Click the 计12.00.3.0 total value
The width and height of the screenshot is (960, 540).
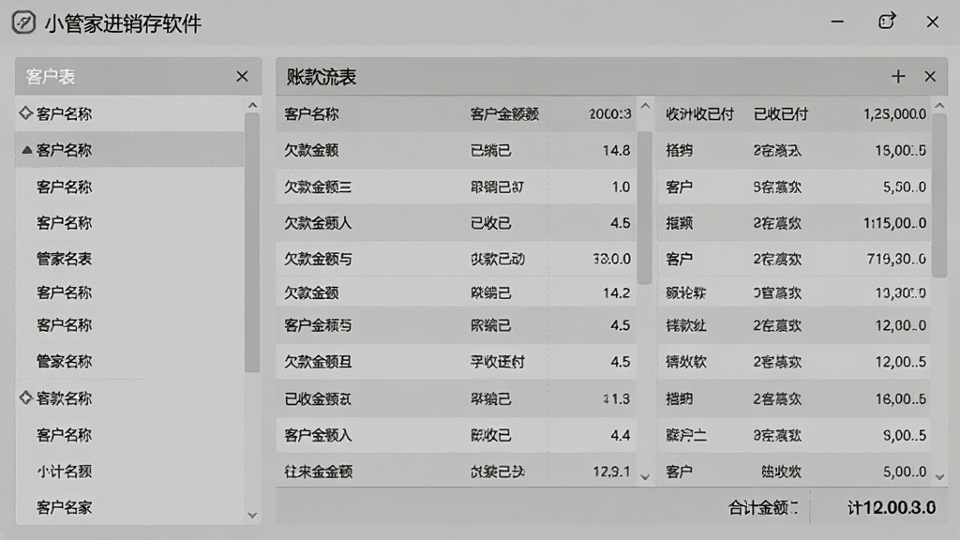click(x=892, y=507)
